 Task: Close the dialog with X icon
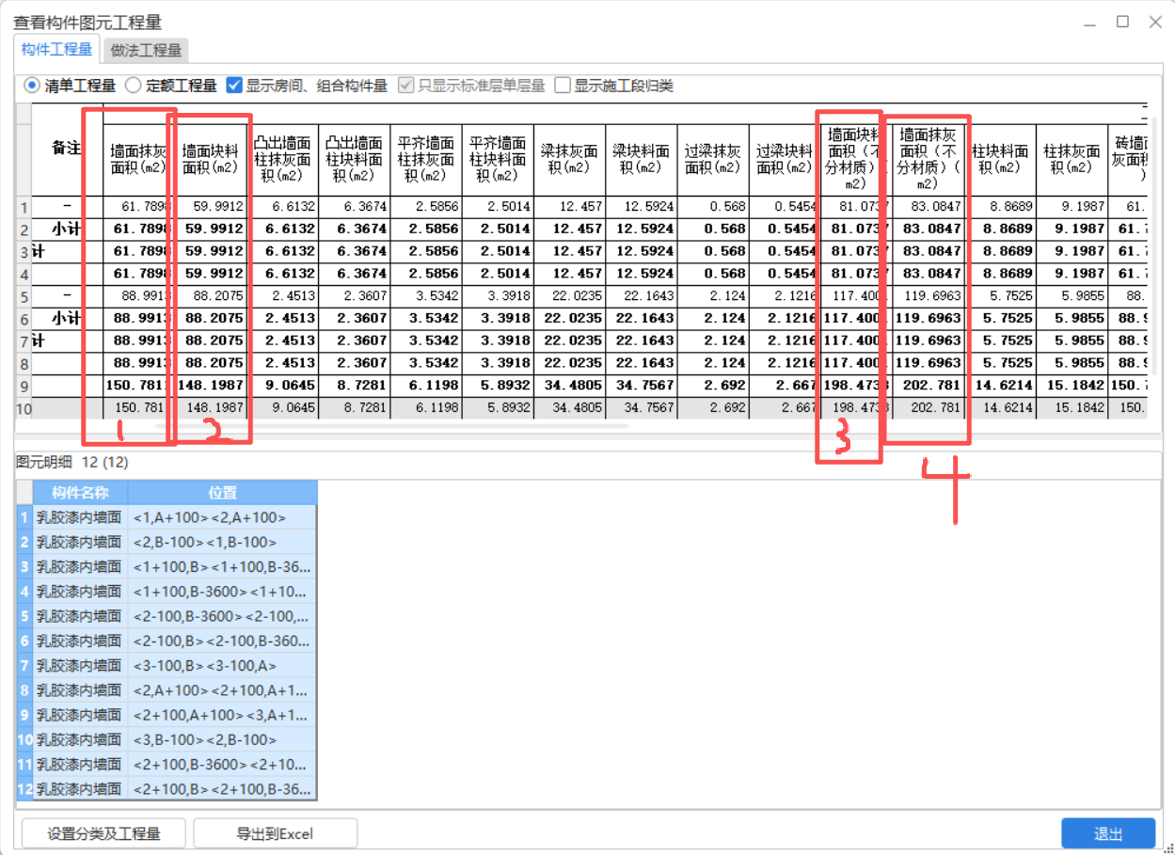point(1155,22)
